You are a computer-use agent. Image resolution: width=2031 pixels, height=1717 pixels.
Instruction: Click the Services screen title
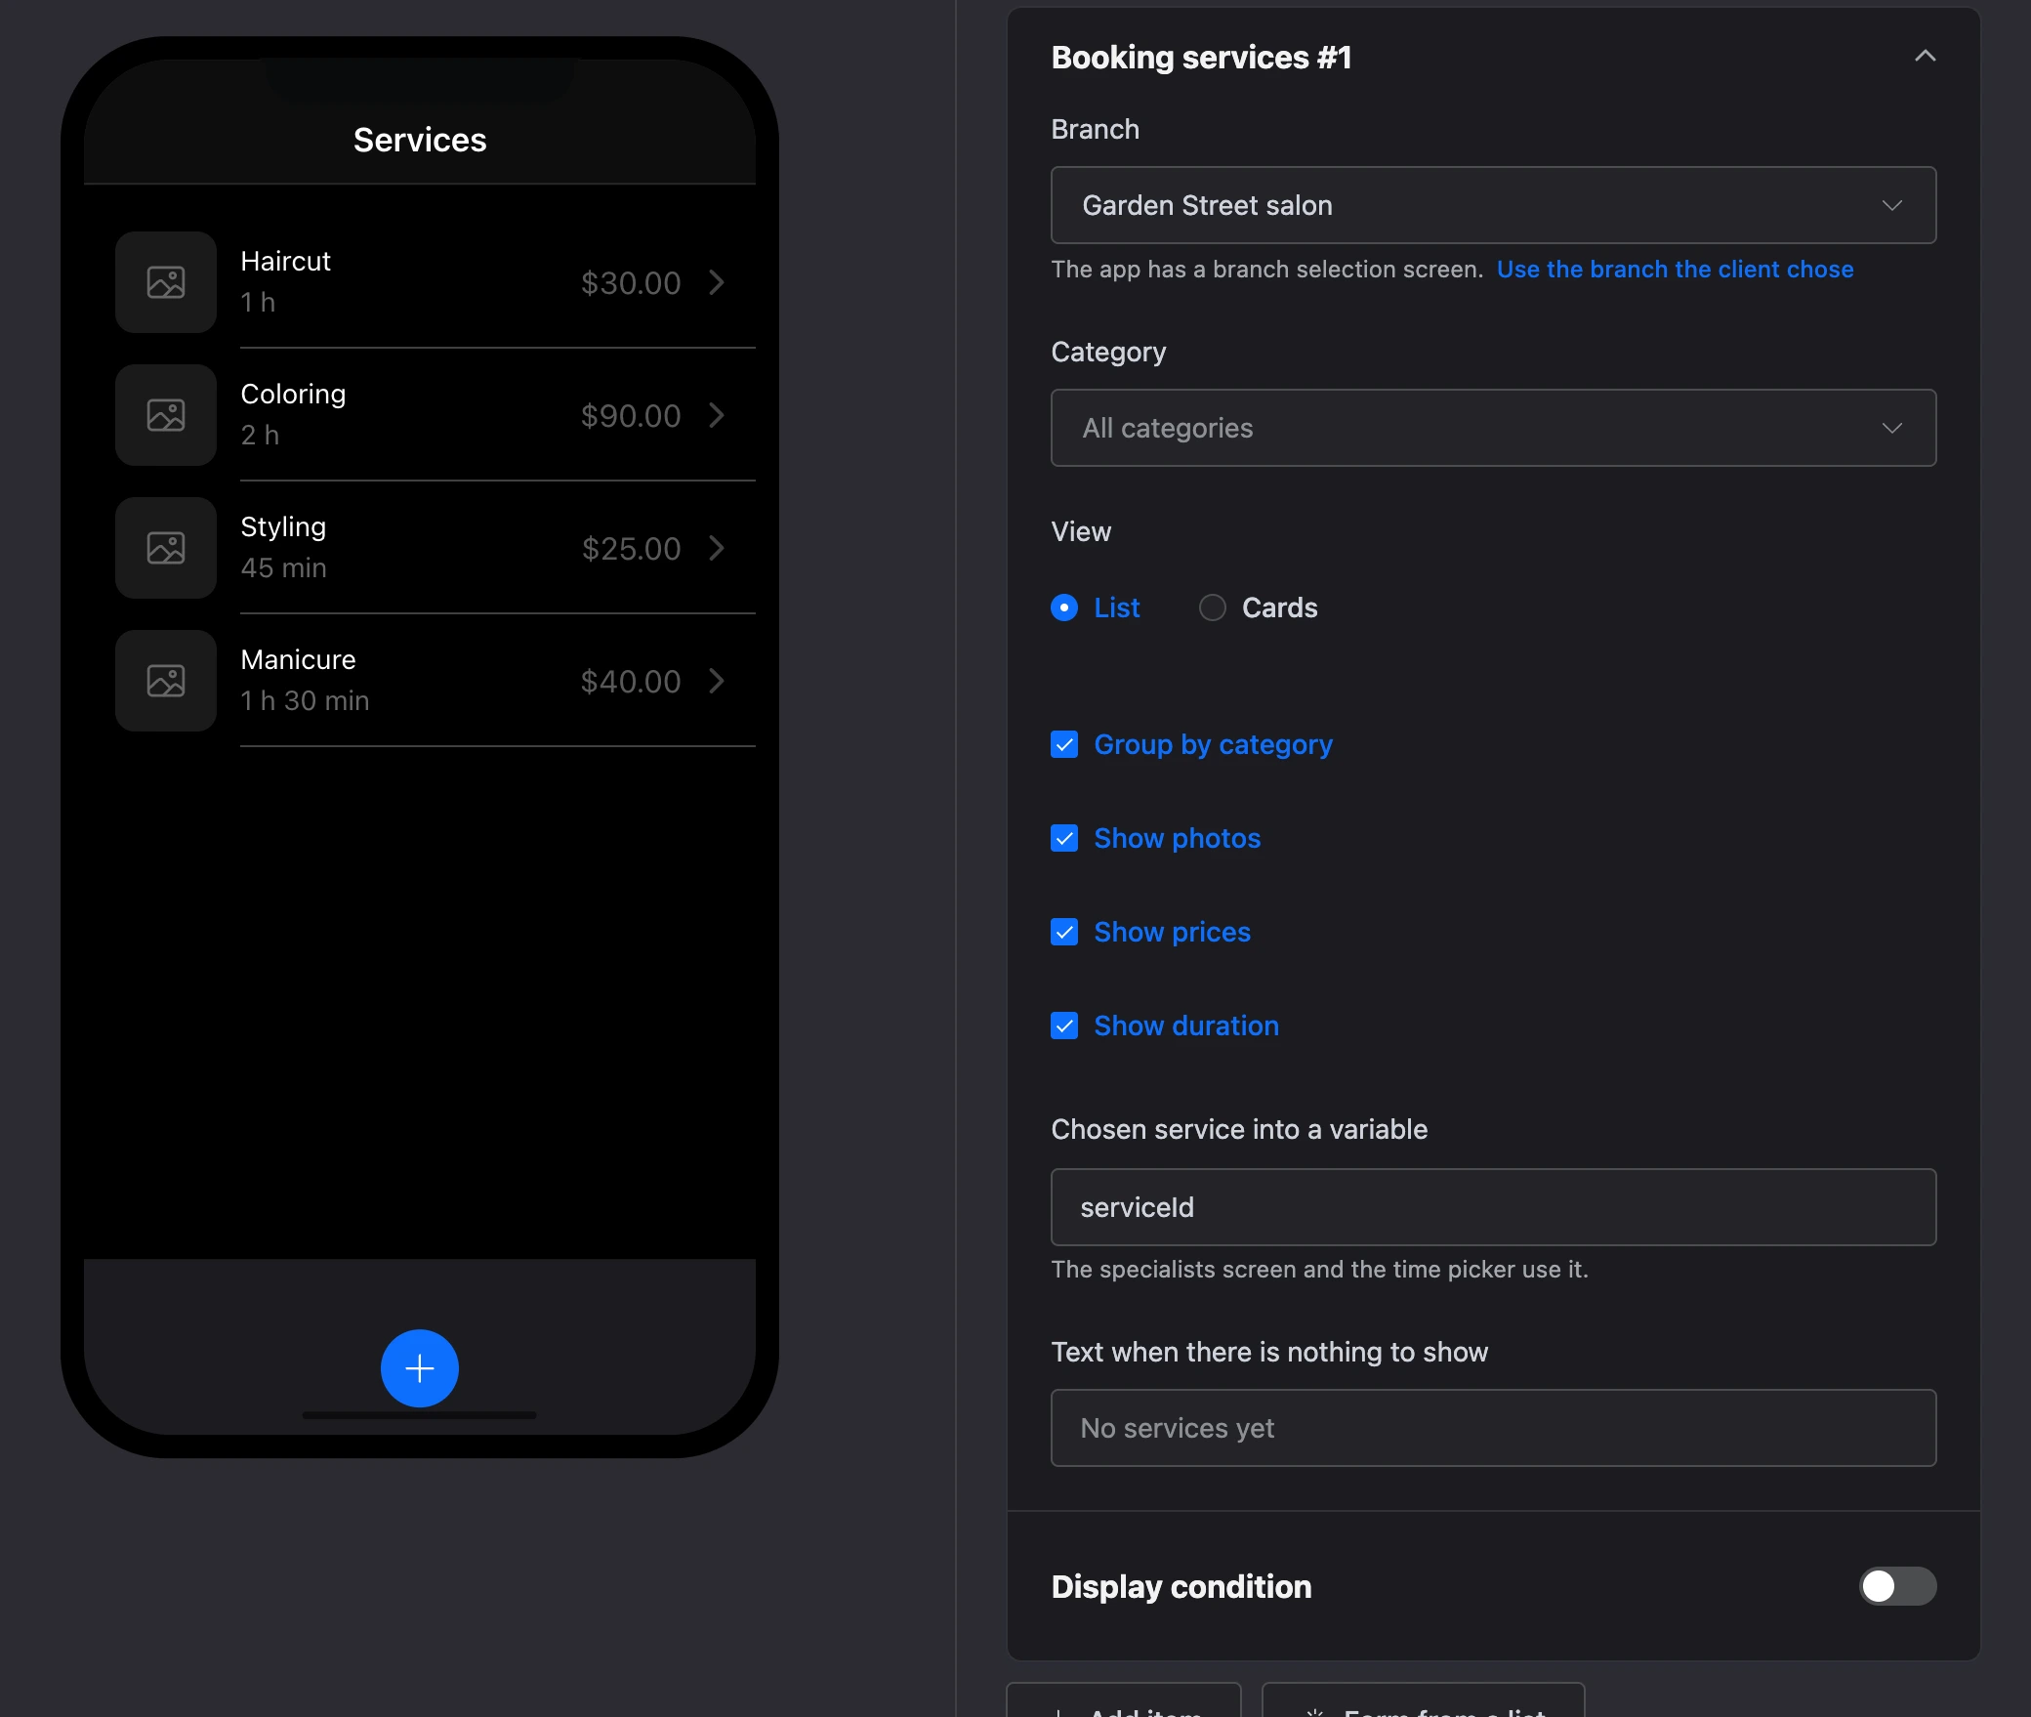[420, 140]
